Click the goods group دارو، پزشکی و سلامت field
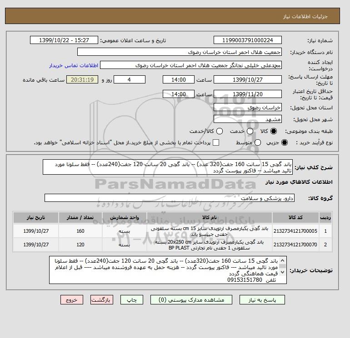The image size is (350, 338). pos(170,198)
